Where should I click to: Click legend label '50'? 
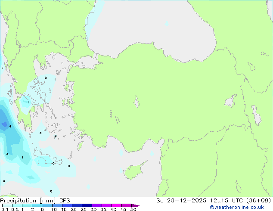pos(133,209)
